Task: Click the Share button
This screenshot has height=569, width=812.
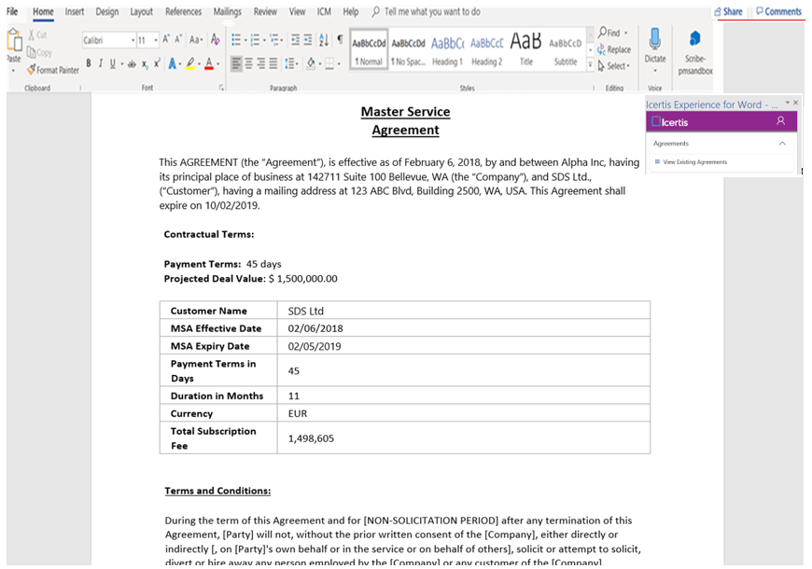Action: tap(728, 11)
